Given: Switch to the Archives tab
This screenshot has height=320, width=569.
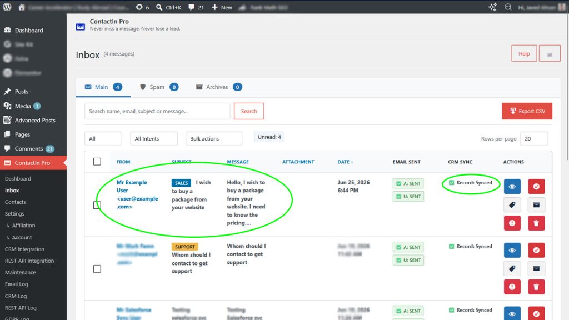Looking at the screenshot, I should [x=219, y=87].
